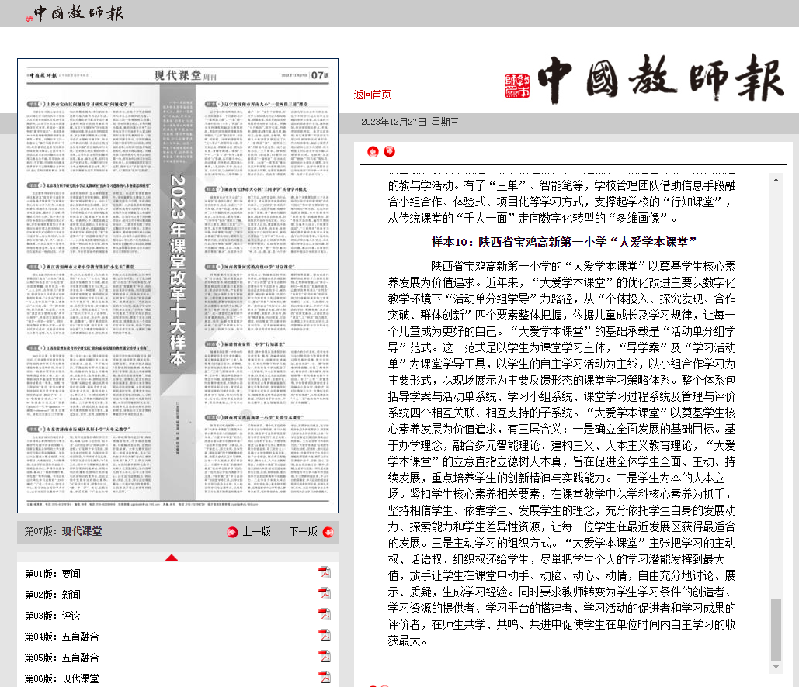Open PDF icon for 第01版 要闻
This screenshot has width=799, height=687.
pos(325,572)
